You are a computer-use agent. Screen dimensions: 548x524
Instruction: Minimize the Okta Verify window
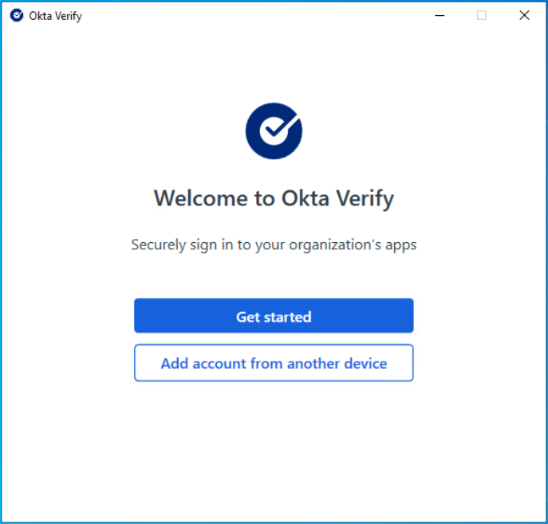tap(439, 15)
